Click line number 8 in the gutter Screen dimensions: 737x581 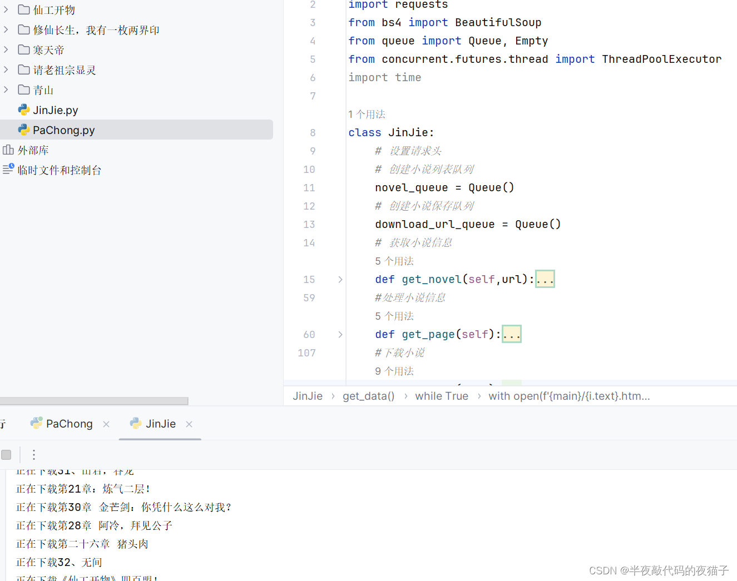point(313,132)
